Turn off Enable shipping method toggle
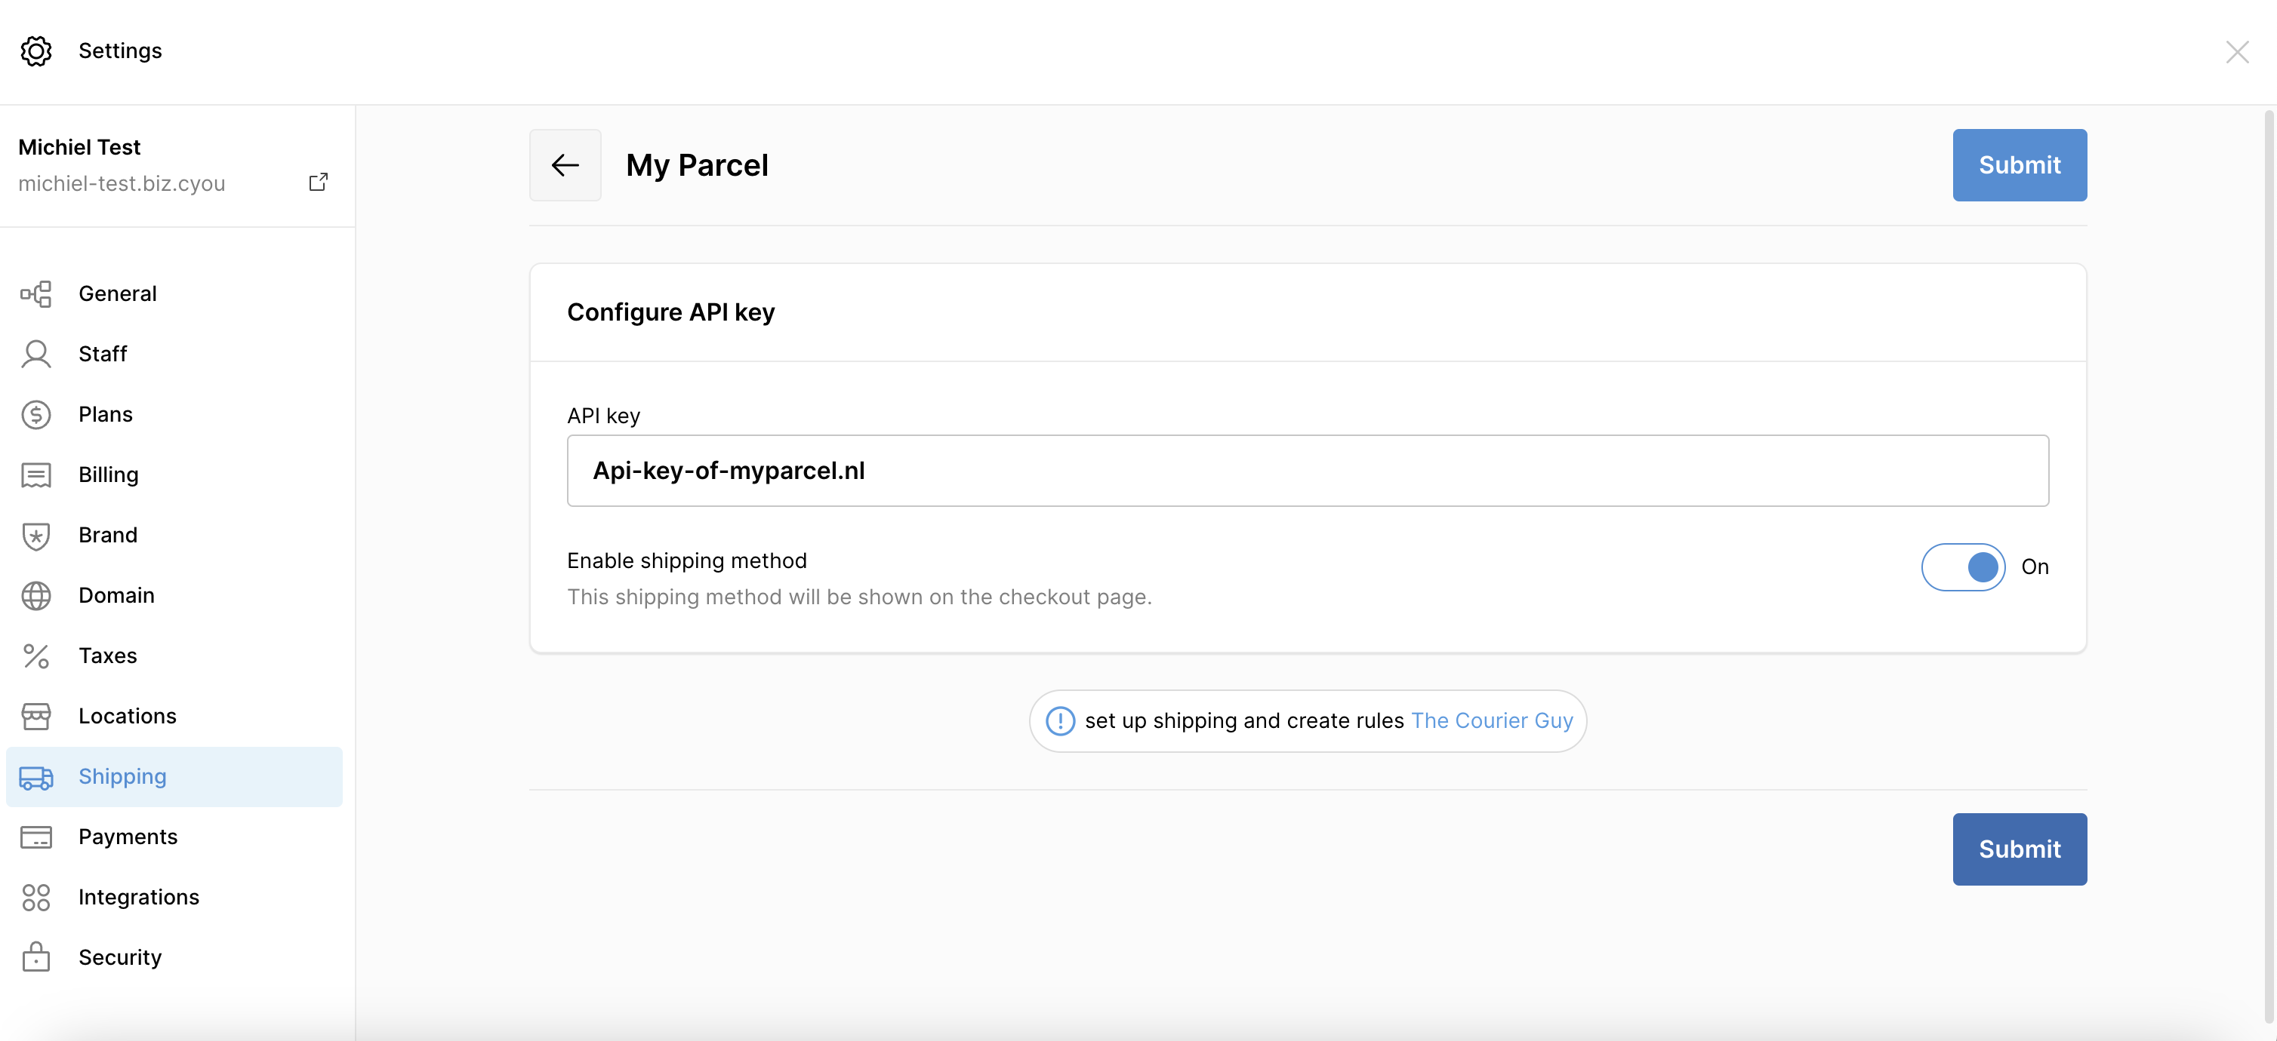The image size is (2277, 1041). [1962, 567]
